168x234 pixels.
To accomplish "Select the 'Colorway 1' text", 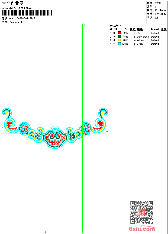I will (16, 22).
